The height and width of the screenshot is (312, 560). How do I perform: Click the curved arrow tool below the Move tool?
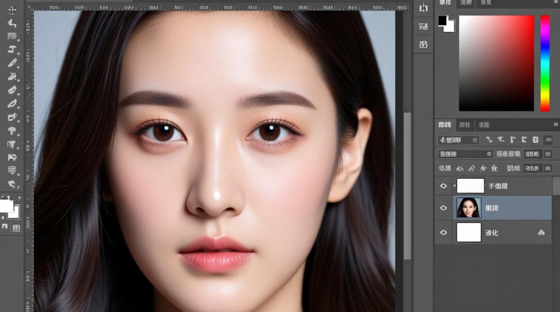12,23
